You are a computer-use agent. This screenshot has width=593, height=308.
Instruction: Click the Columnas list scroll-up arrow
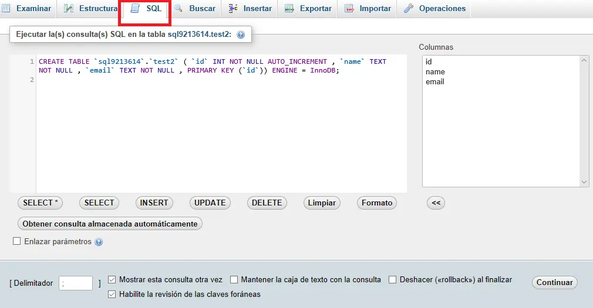(x=584, y=60)
